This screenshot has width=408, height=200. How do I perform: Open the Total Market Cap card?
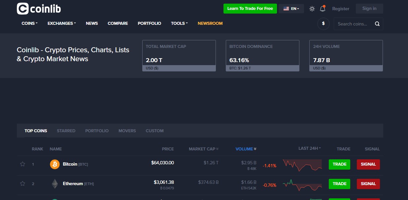tap(179, 56)
